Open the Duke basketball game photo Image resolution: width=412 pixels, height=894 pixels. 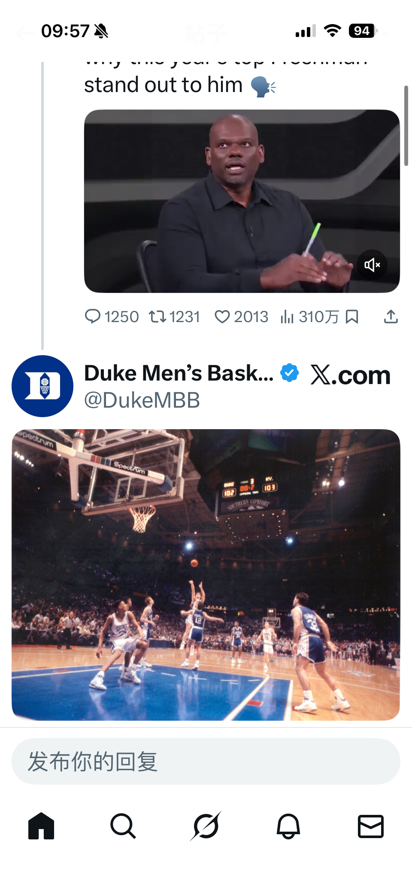pyautogui.click(x=206, y=574)
